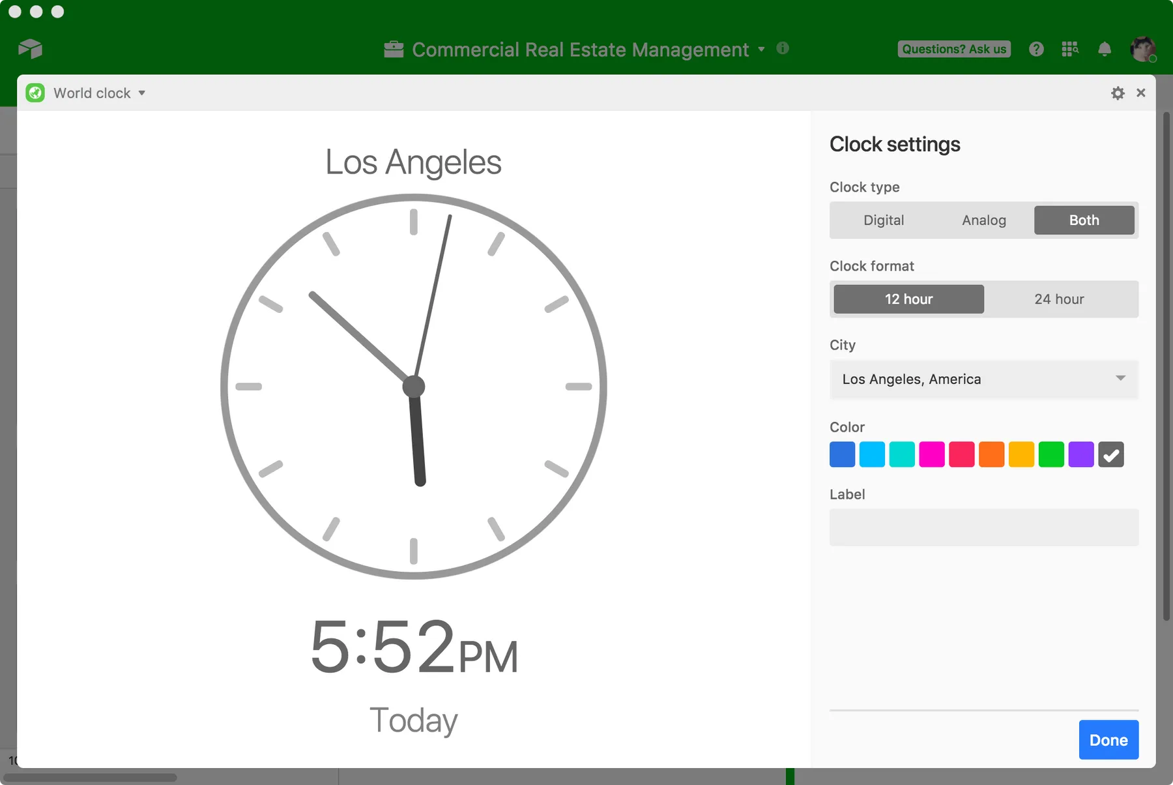Viewport: 1173px width, 785px height.
Task: Open the user profile avatar
Action: (x=1142, y=49)
